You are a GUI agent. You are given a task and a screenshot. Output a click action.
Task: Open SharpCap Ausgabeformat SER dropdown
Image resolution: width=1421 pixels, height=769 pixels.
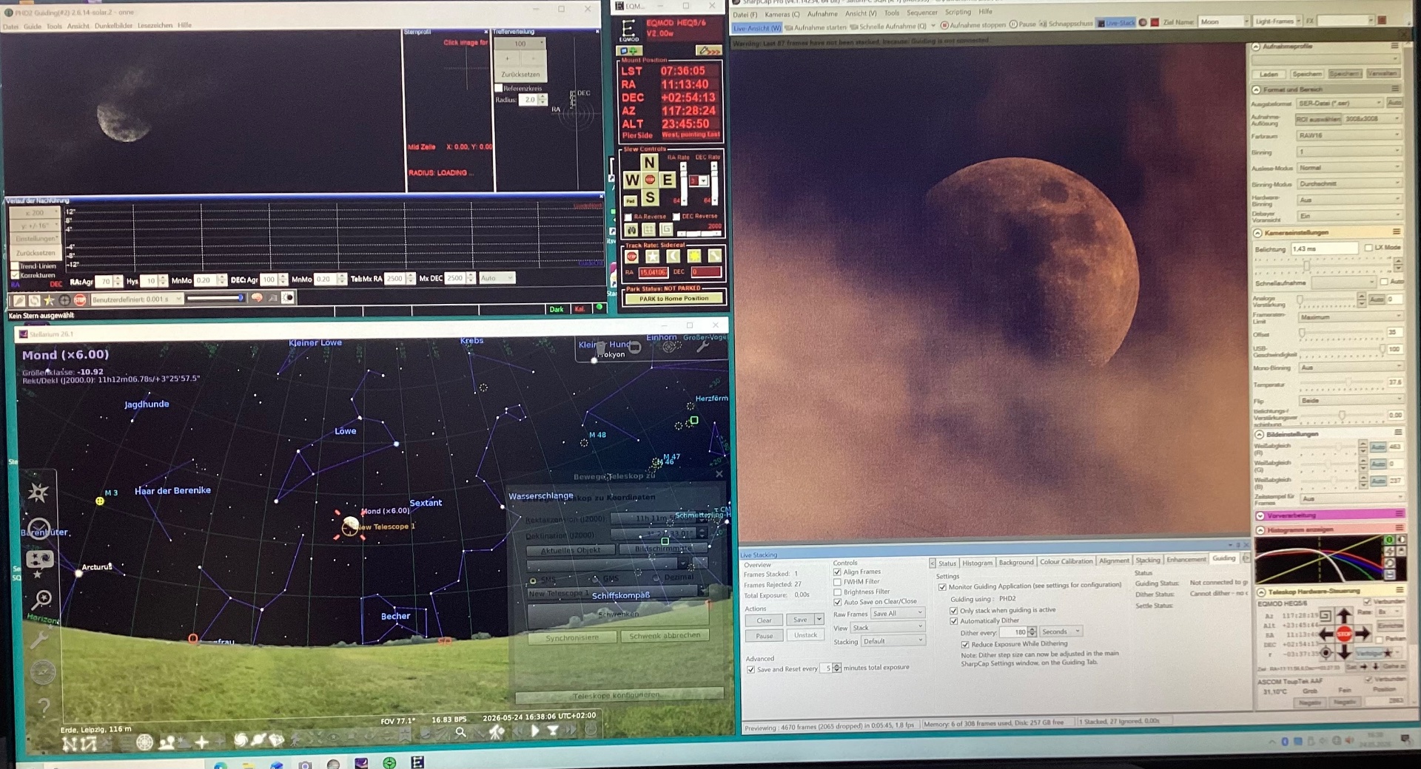tap(1339, 103)
